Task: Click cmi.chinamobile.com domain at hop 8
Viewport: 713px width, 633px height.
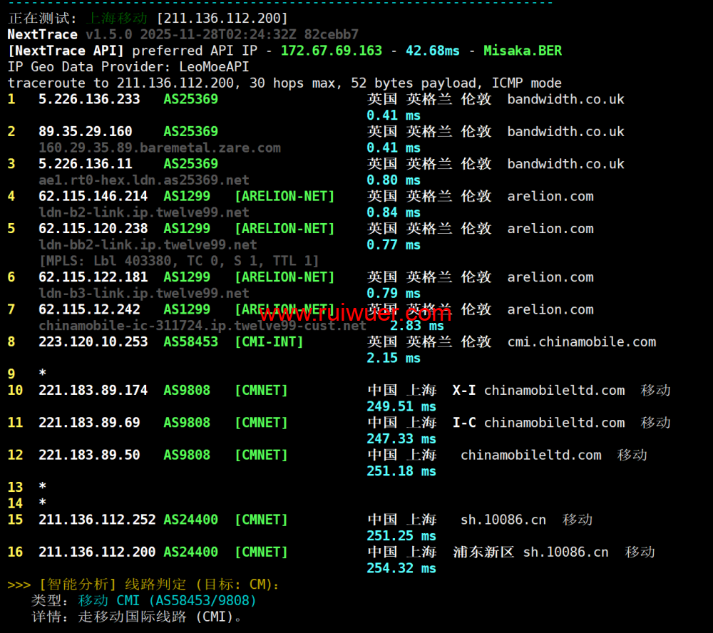Action: [581, 342]
